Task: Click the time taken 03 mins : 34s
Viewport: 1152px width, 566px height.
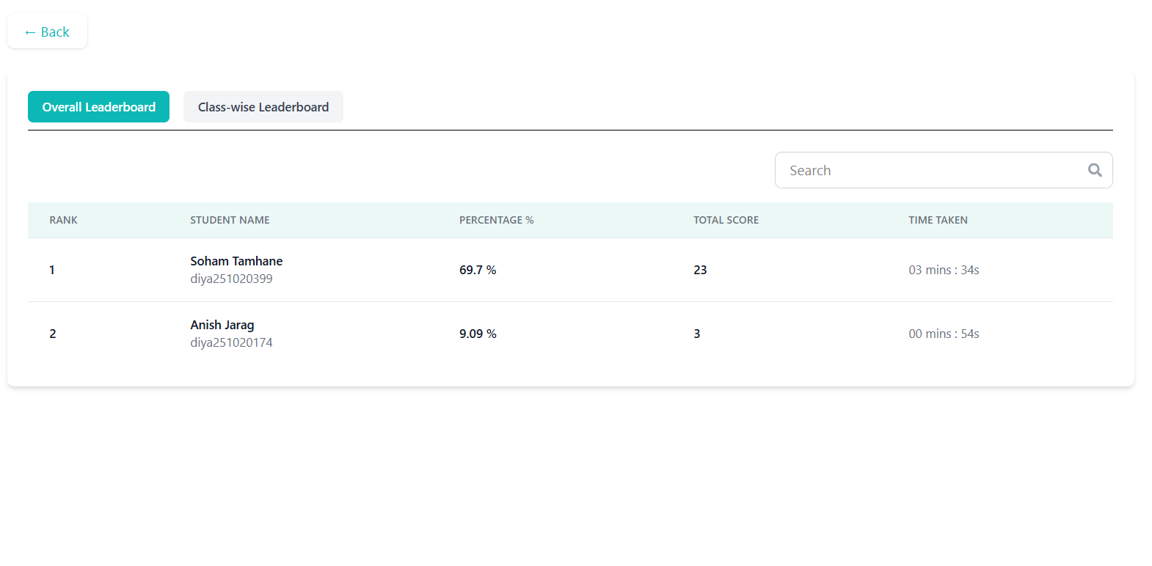Action: pyautogui.click(x=944, y=270)
